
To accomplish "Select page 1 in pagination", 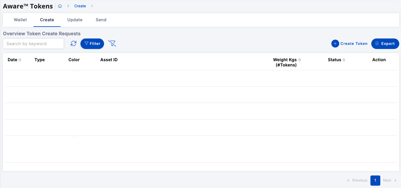I will pyautogui.click(x=375, y=180).
